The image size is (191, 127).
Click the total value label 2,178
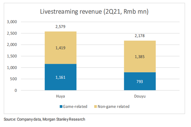[140, 36]
